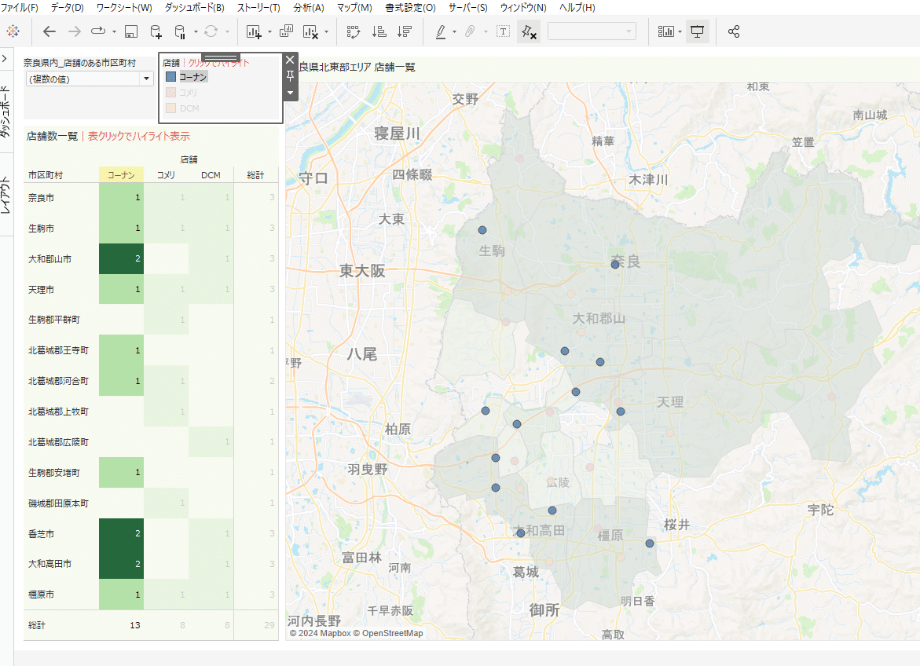
Task: Add a new data source
Action: [156, 31]
